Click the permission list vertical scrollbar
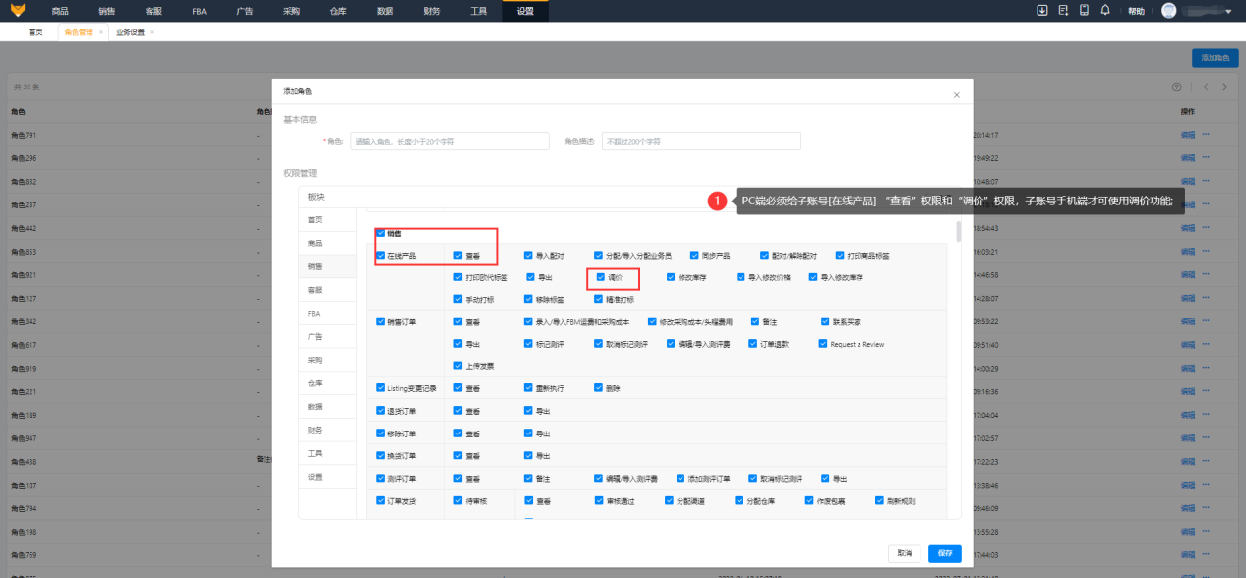 (x=958, y=231)
